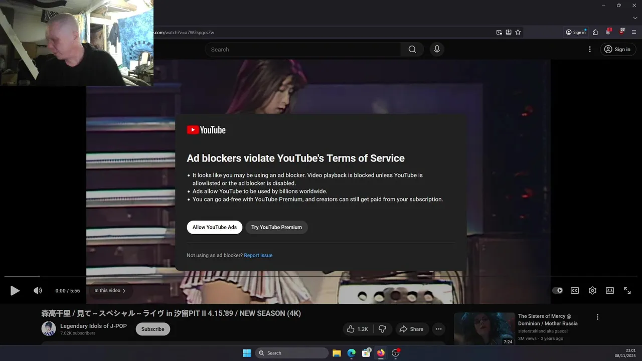Click the 0:00 / 5:56 time display
This screenshot has width=642, height=361.
click(68, 291)
